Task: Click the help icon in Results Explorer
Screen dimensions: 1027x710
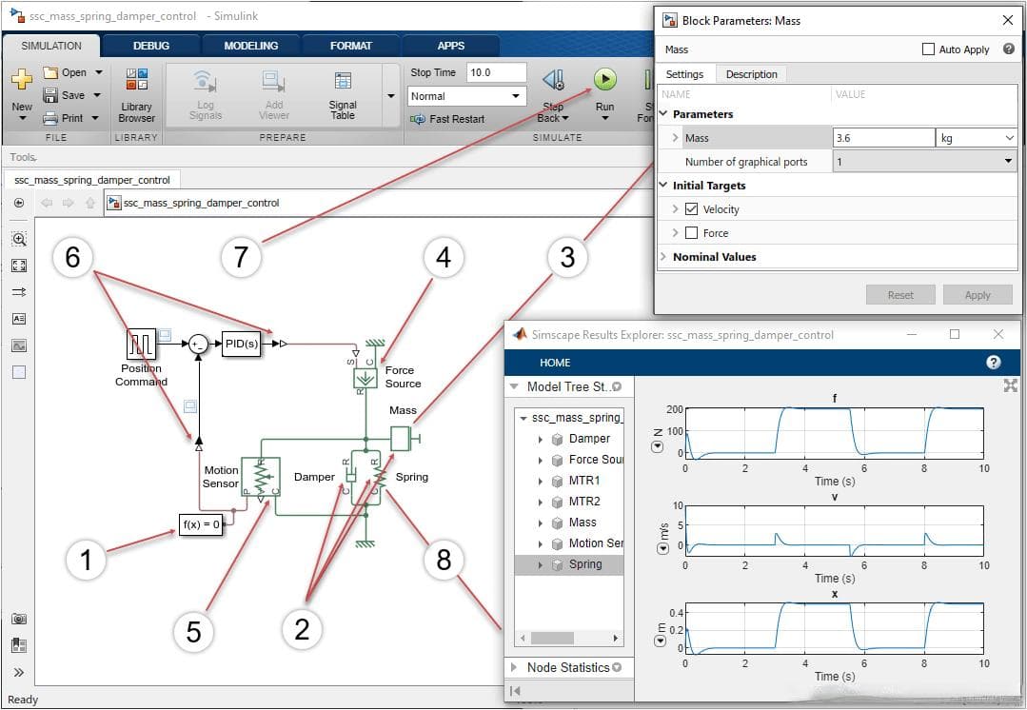Action: (x=994, y=363)
